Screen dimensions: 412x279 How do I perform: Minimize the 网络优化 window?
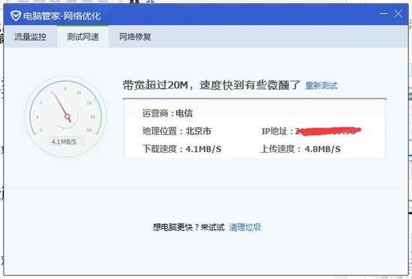tap(384, 13)
